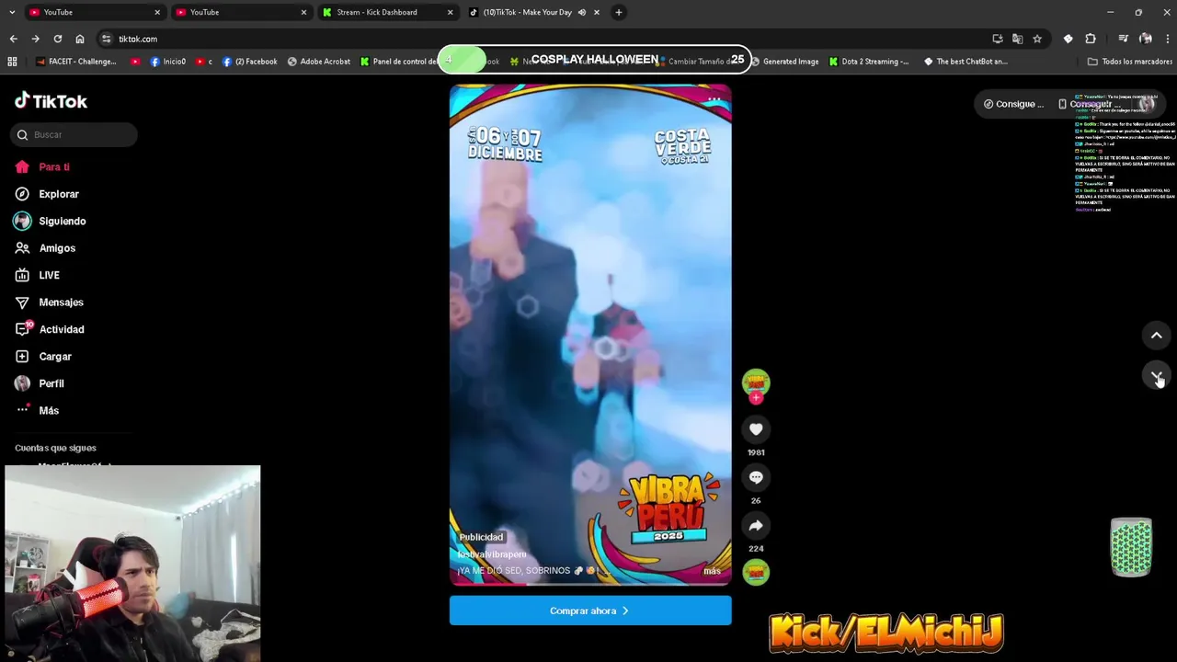Image resolution: width=1177 pixels, height=662 pixels.
Task: Open Adobe Acrobat bookmark
Action: tap(318, 62)
